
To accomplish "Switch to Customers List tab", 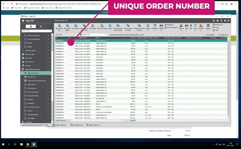I will (x=77, y=125).
